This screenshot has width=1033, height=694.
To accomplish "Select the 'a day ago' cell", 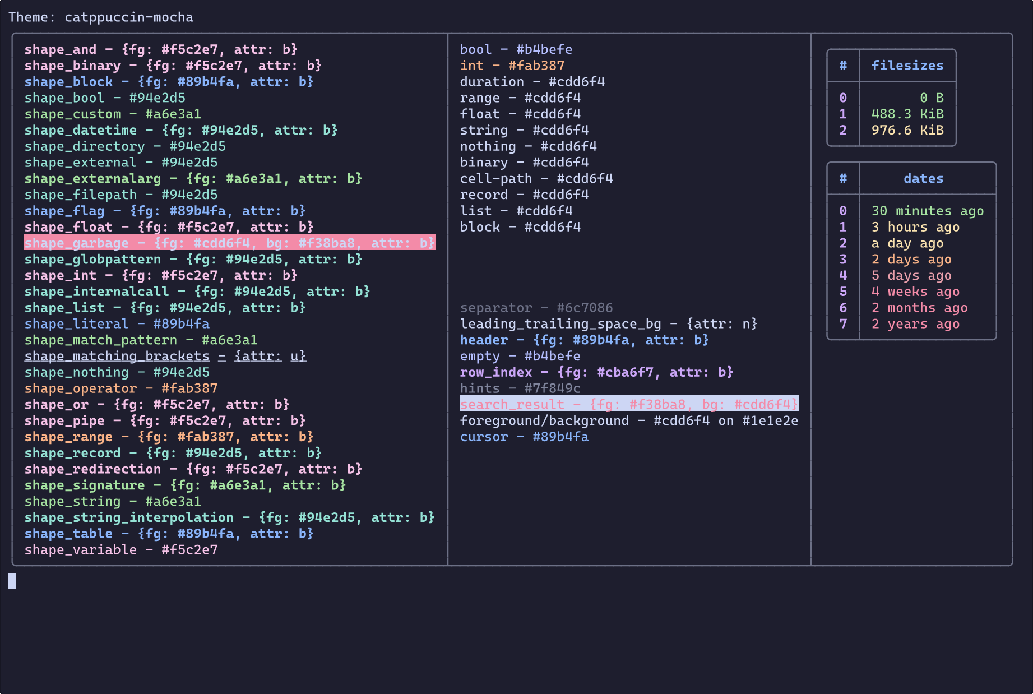I will click(907, 243).
